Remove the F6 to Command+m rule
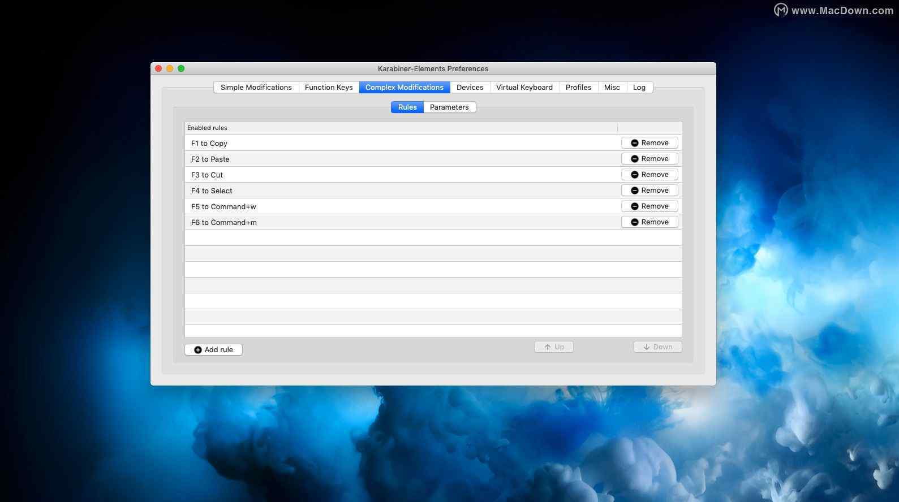The width and height of the screenshot is (899, 502). pyautogui.click(x=649, y=222)
